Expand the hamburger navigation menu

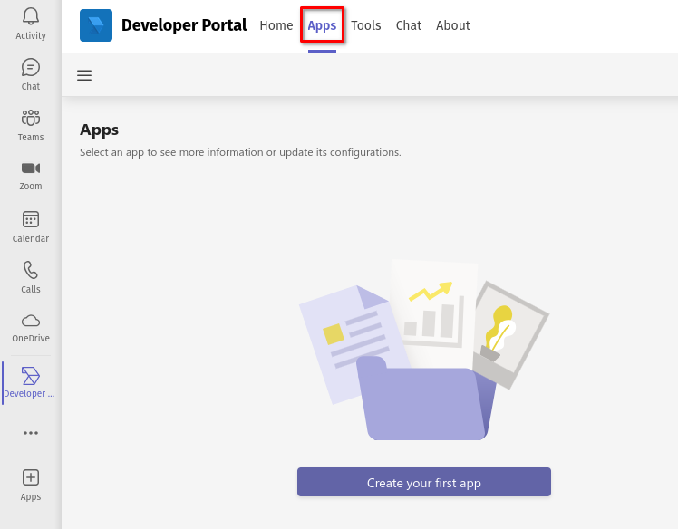[x=84, y=75]
